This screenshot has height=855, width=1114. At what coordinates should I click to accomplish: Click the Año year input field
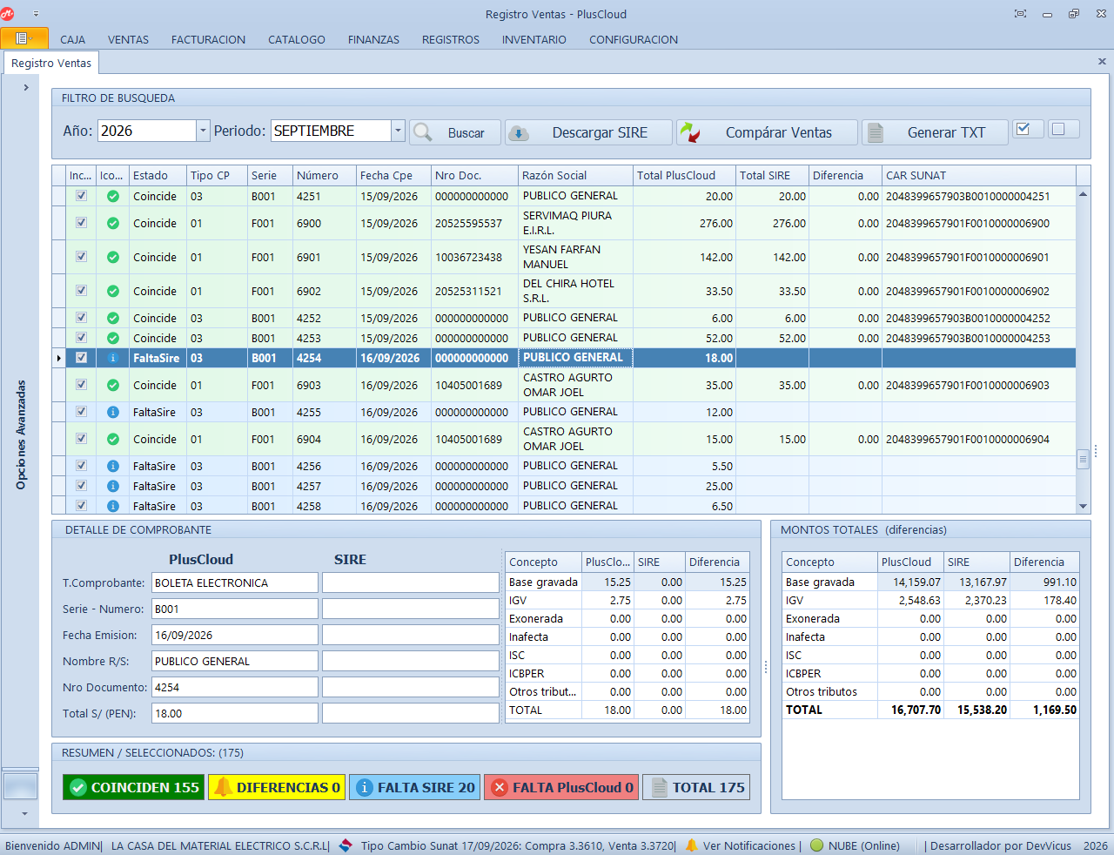[147, 131]
